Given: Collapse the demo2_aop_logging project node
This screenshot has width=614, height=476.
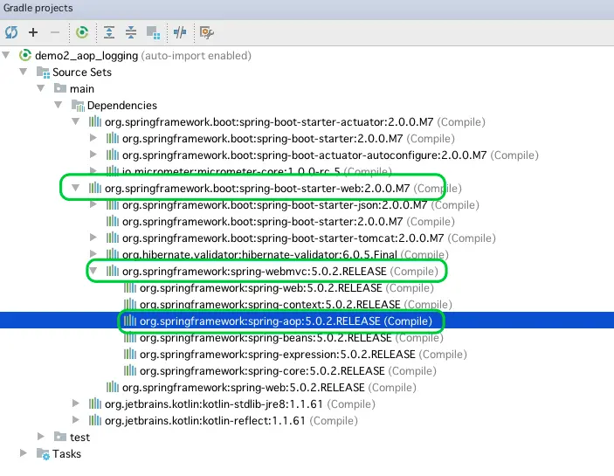Looking at the screenshot, I should click(x=6, y=55).
